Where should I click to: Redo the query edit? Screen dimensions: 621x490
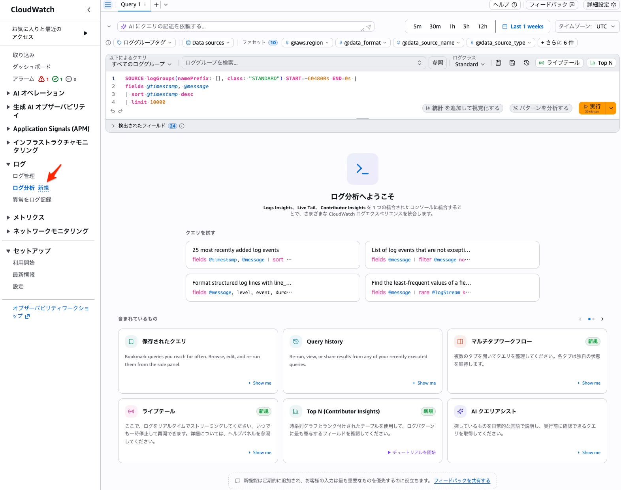click(x=120, y=111)
